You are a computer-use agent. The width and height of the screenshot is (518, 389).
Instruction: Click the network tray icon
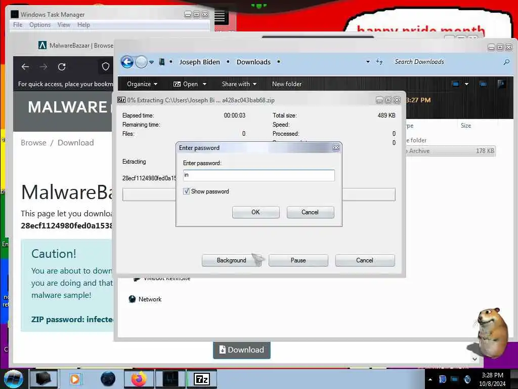pyautogui.click(x=455, y=379)
